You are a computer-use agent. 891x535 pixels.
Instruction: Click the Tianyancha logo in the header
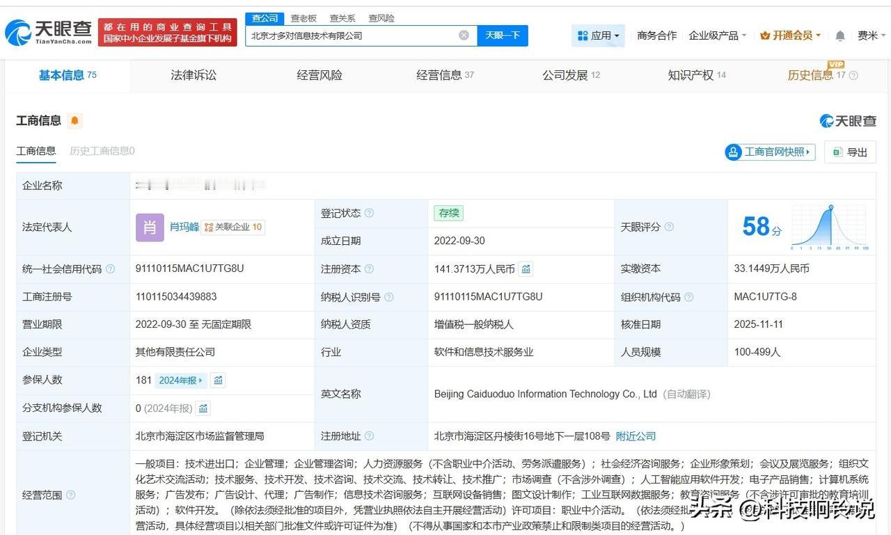49,31
